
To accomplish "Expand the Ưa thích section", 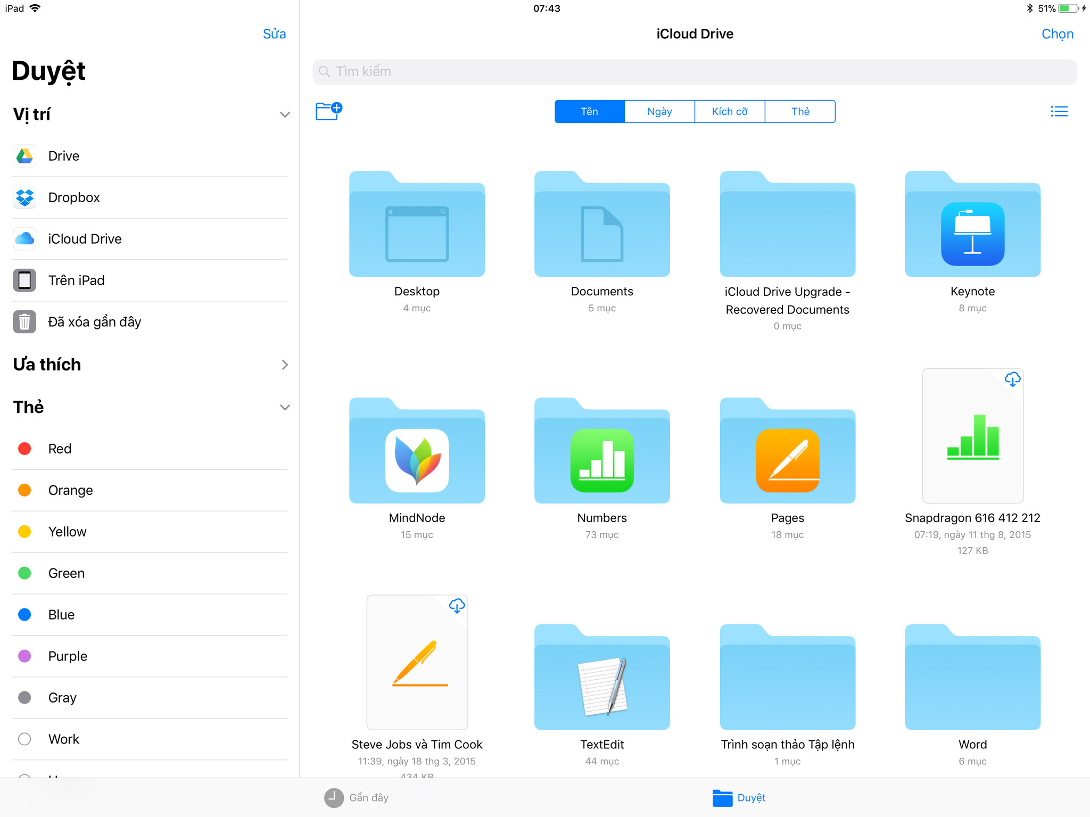I will pyautogui.click(x=285, y=365).
